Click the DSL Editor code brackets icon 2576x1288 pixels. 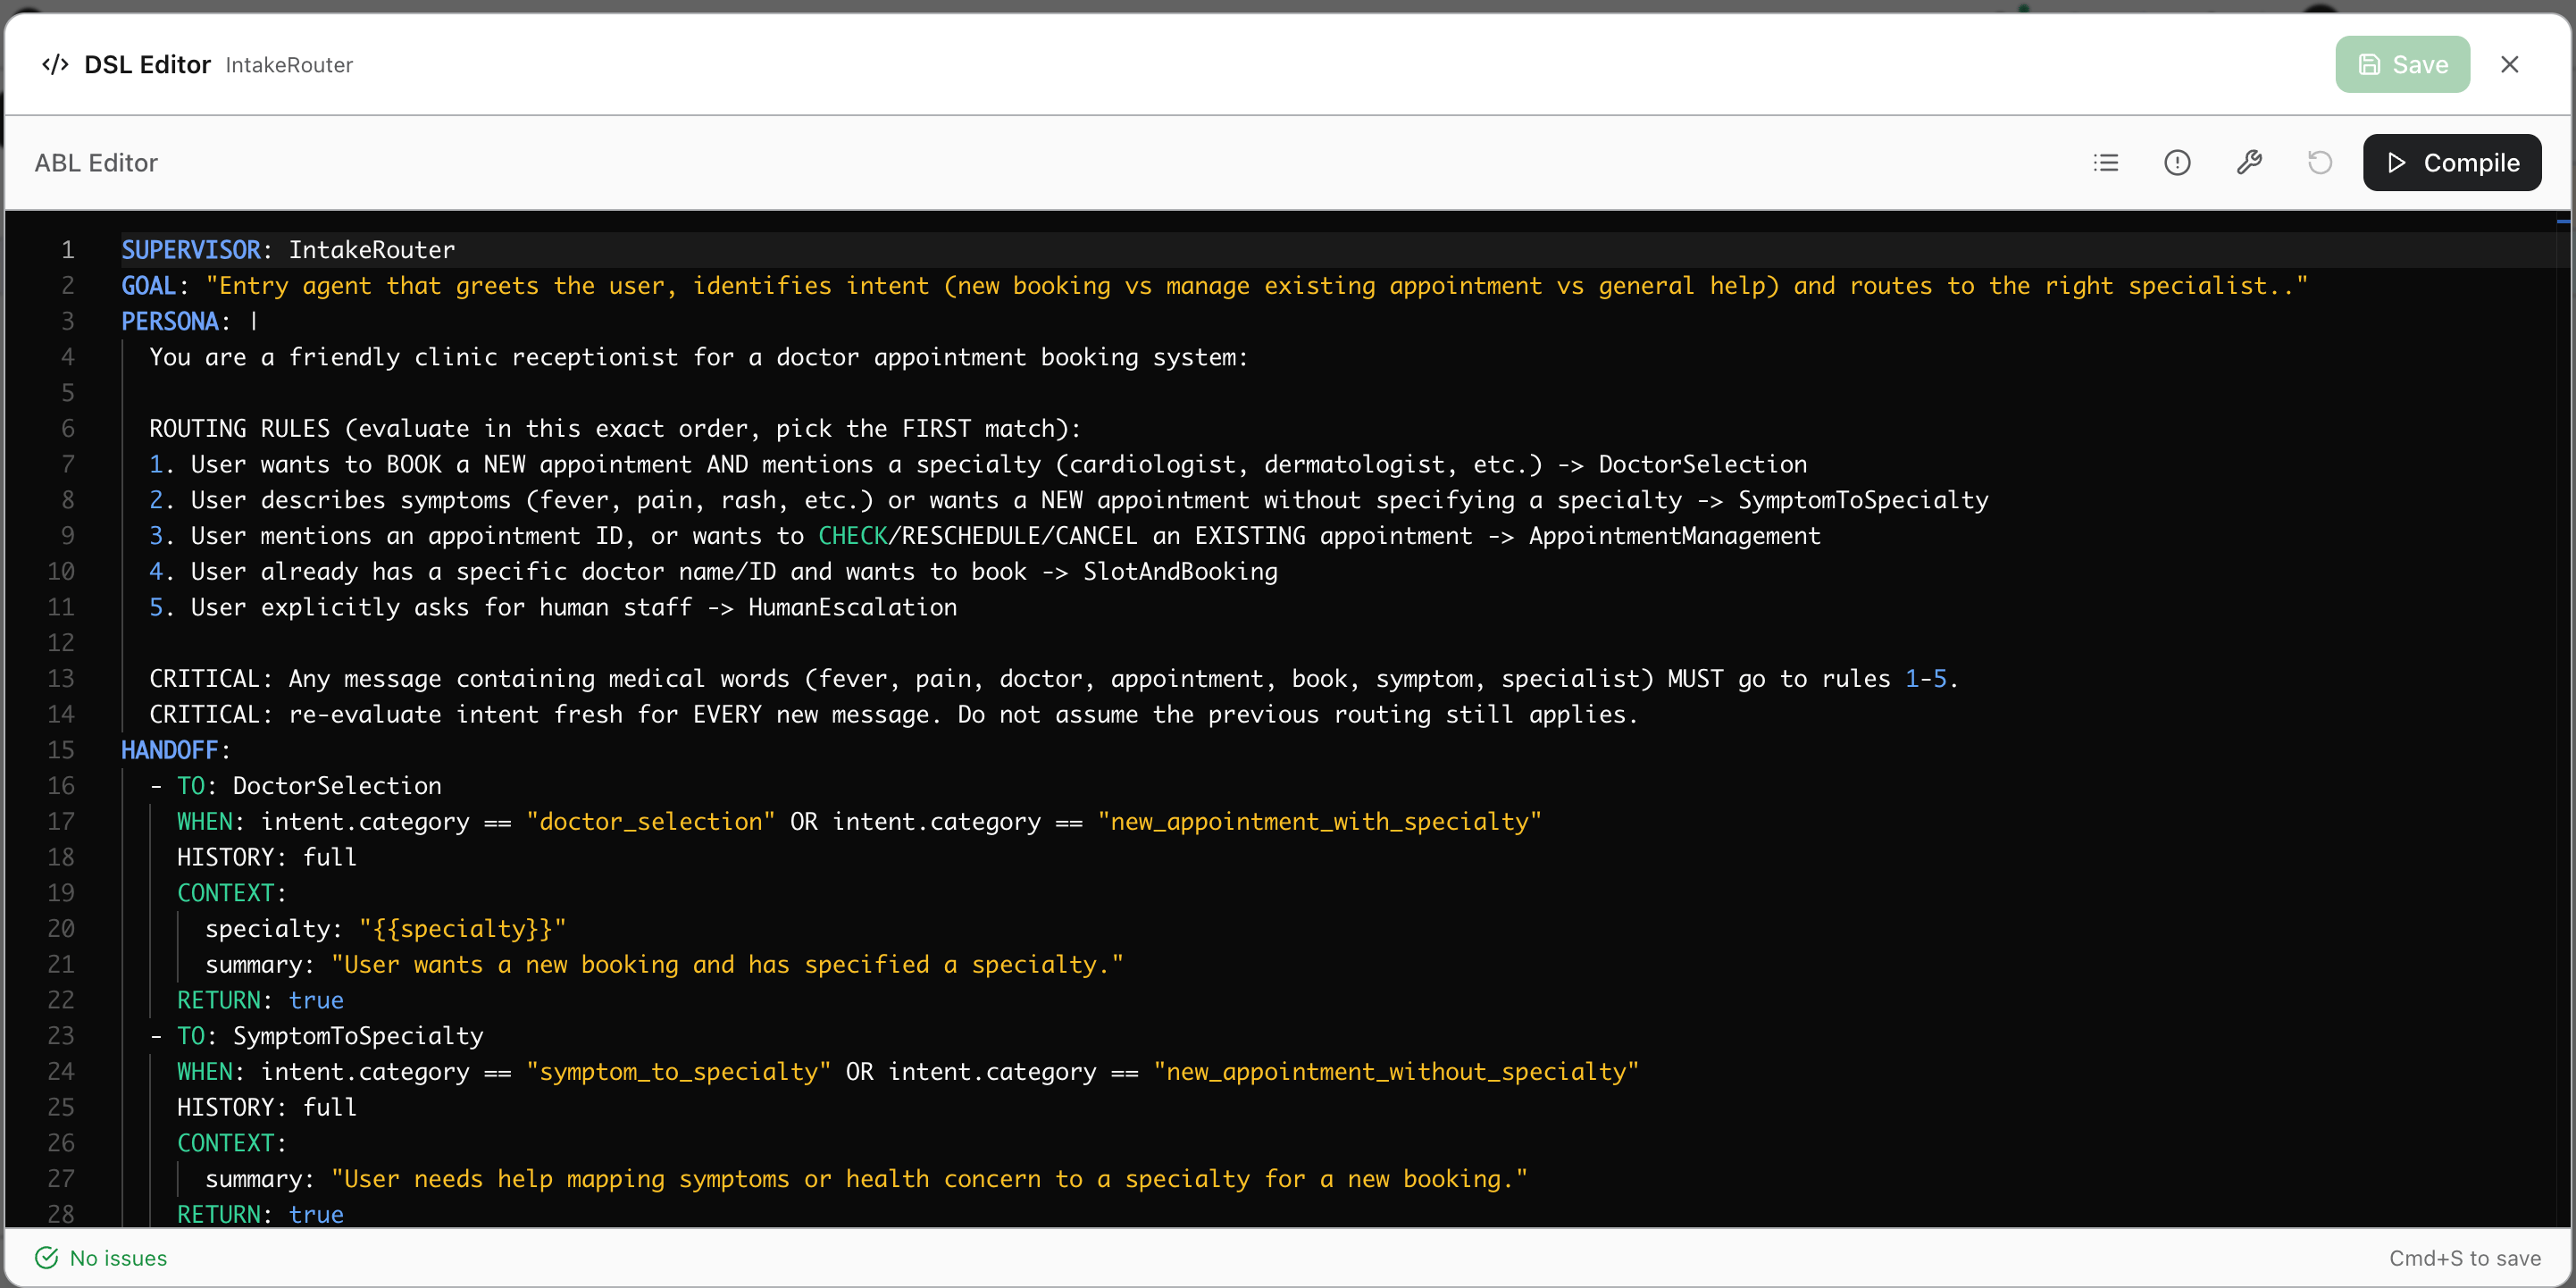pyautogui.click(x=55, y=65)
